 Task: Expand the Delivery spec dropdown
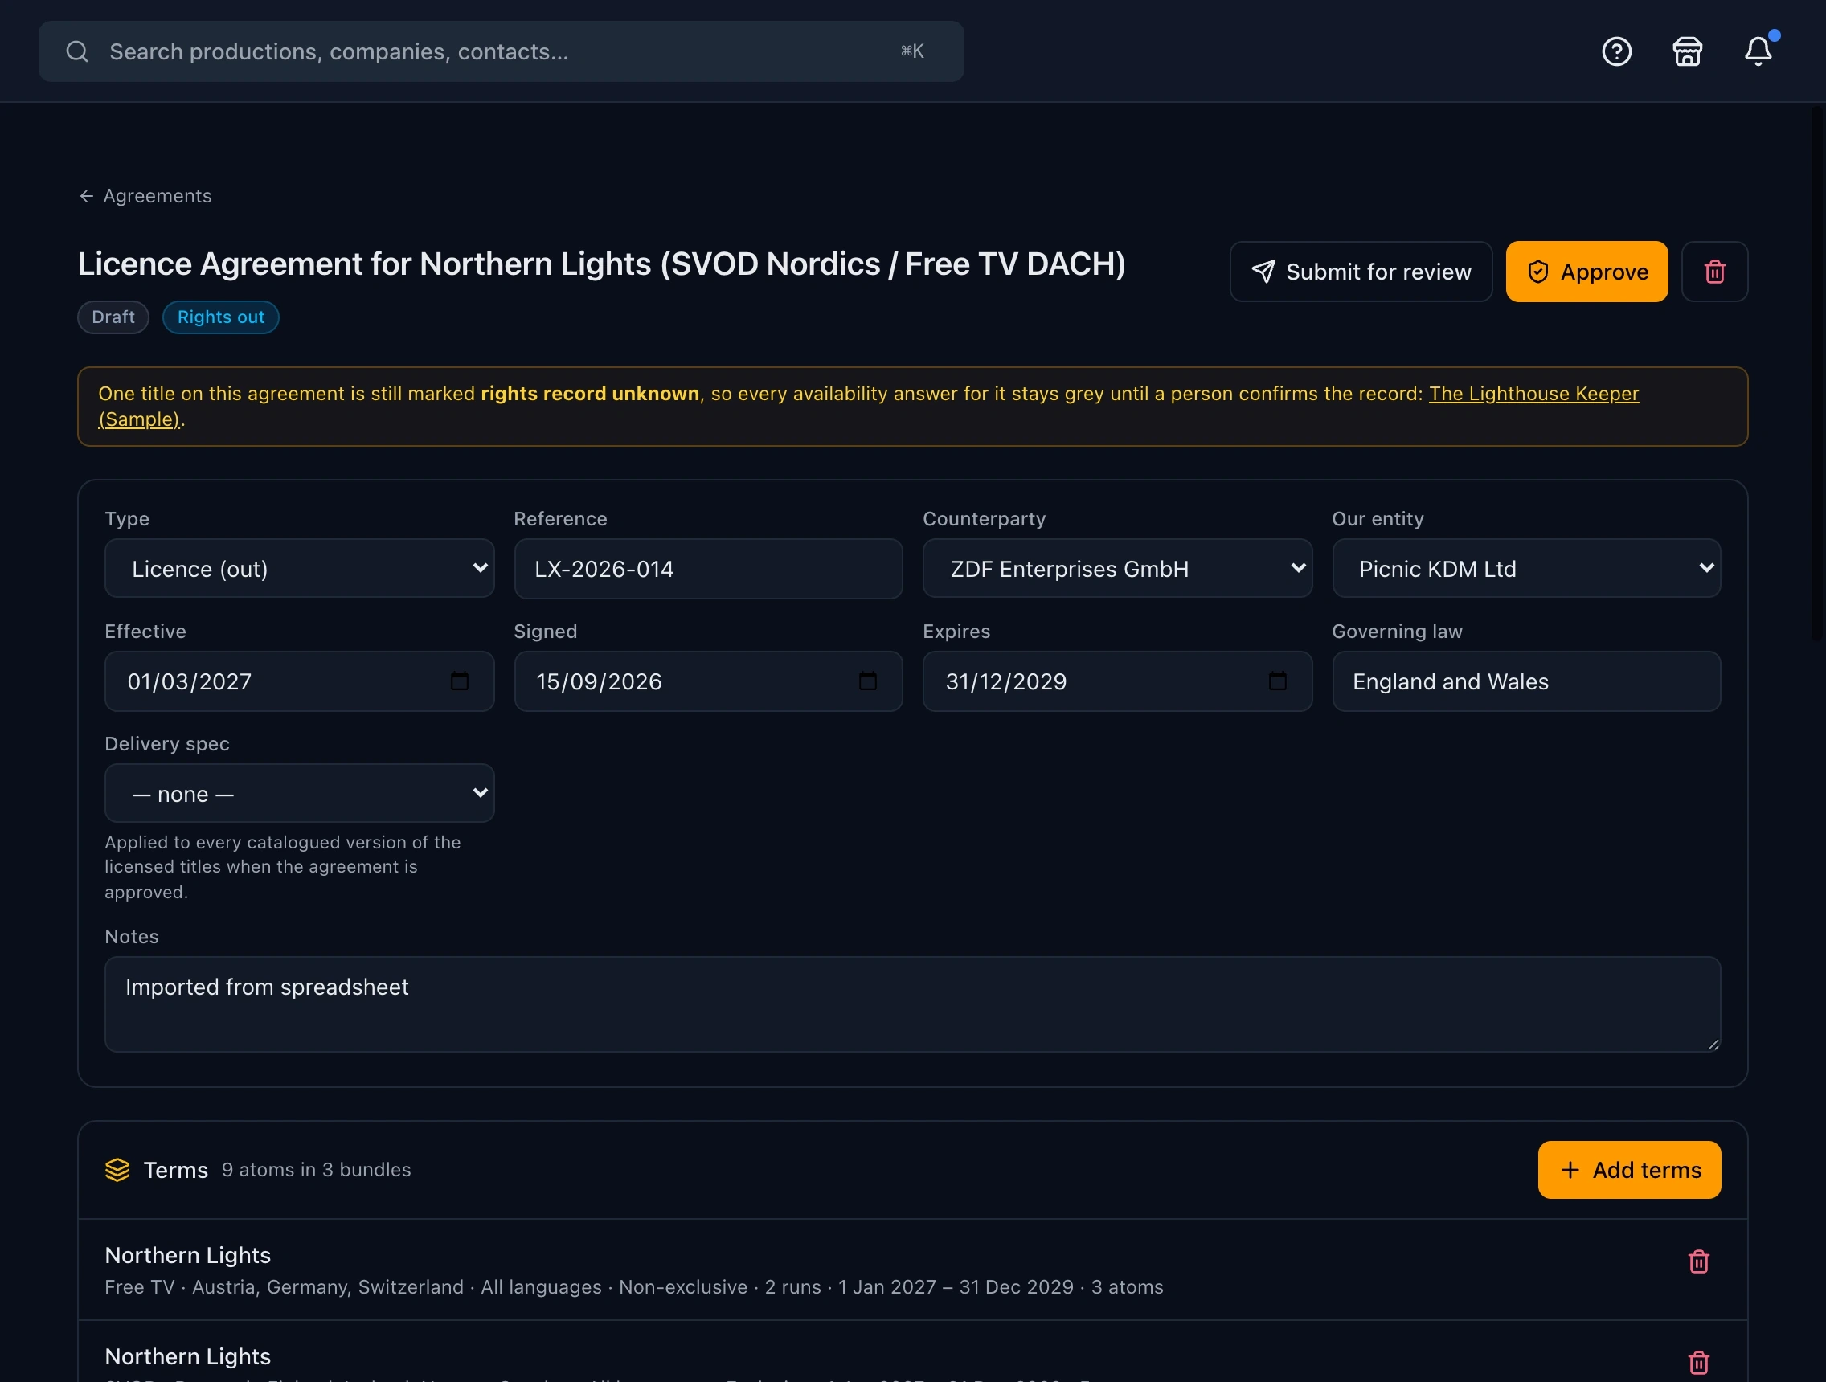(x=300, y=793)
